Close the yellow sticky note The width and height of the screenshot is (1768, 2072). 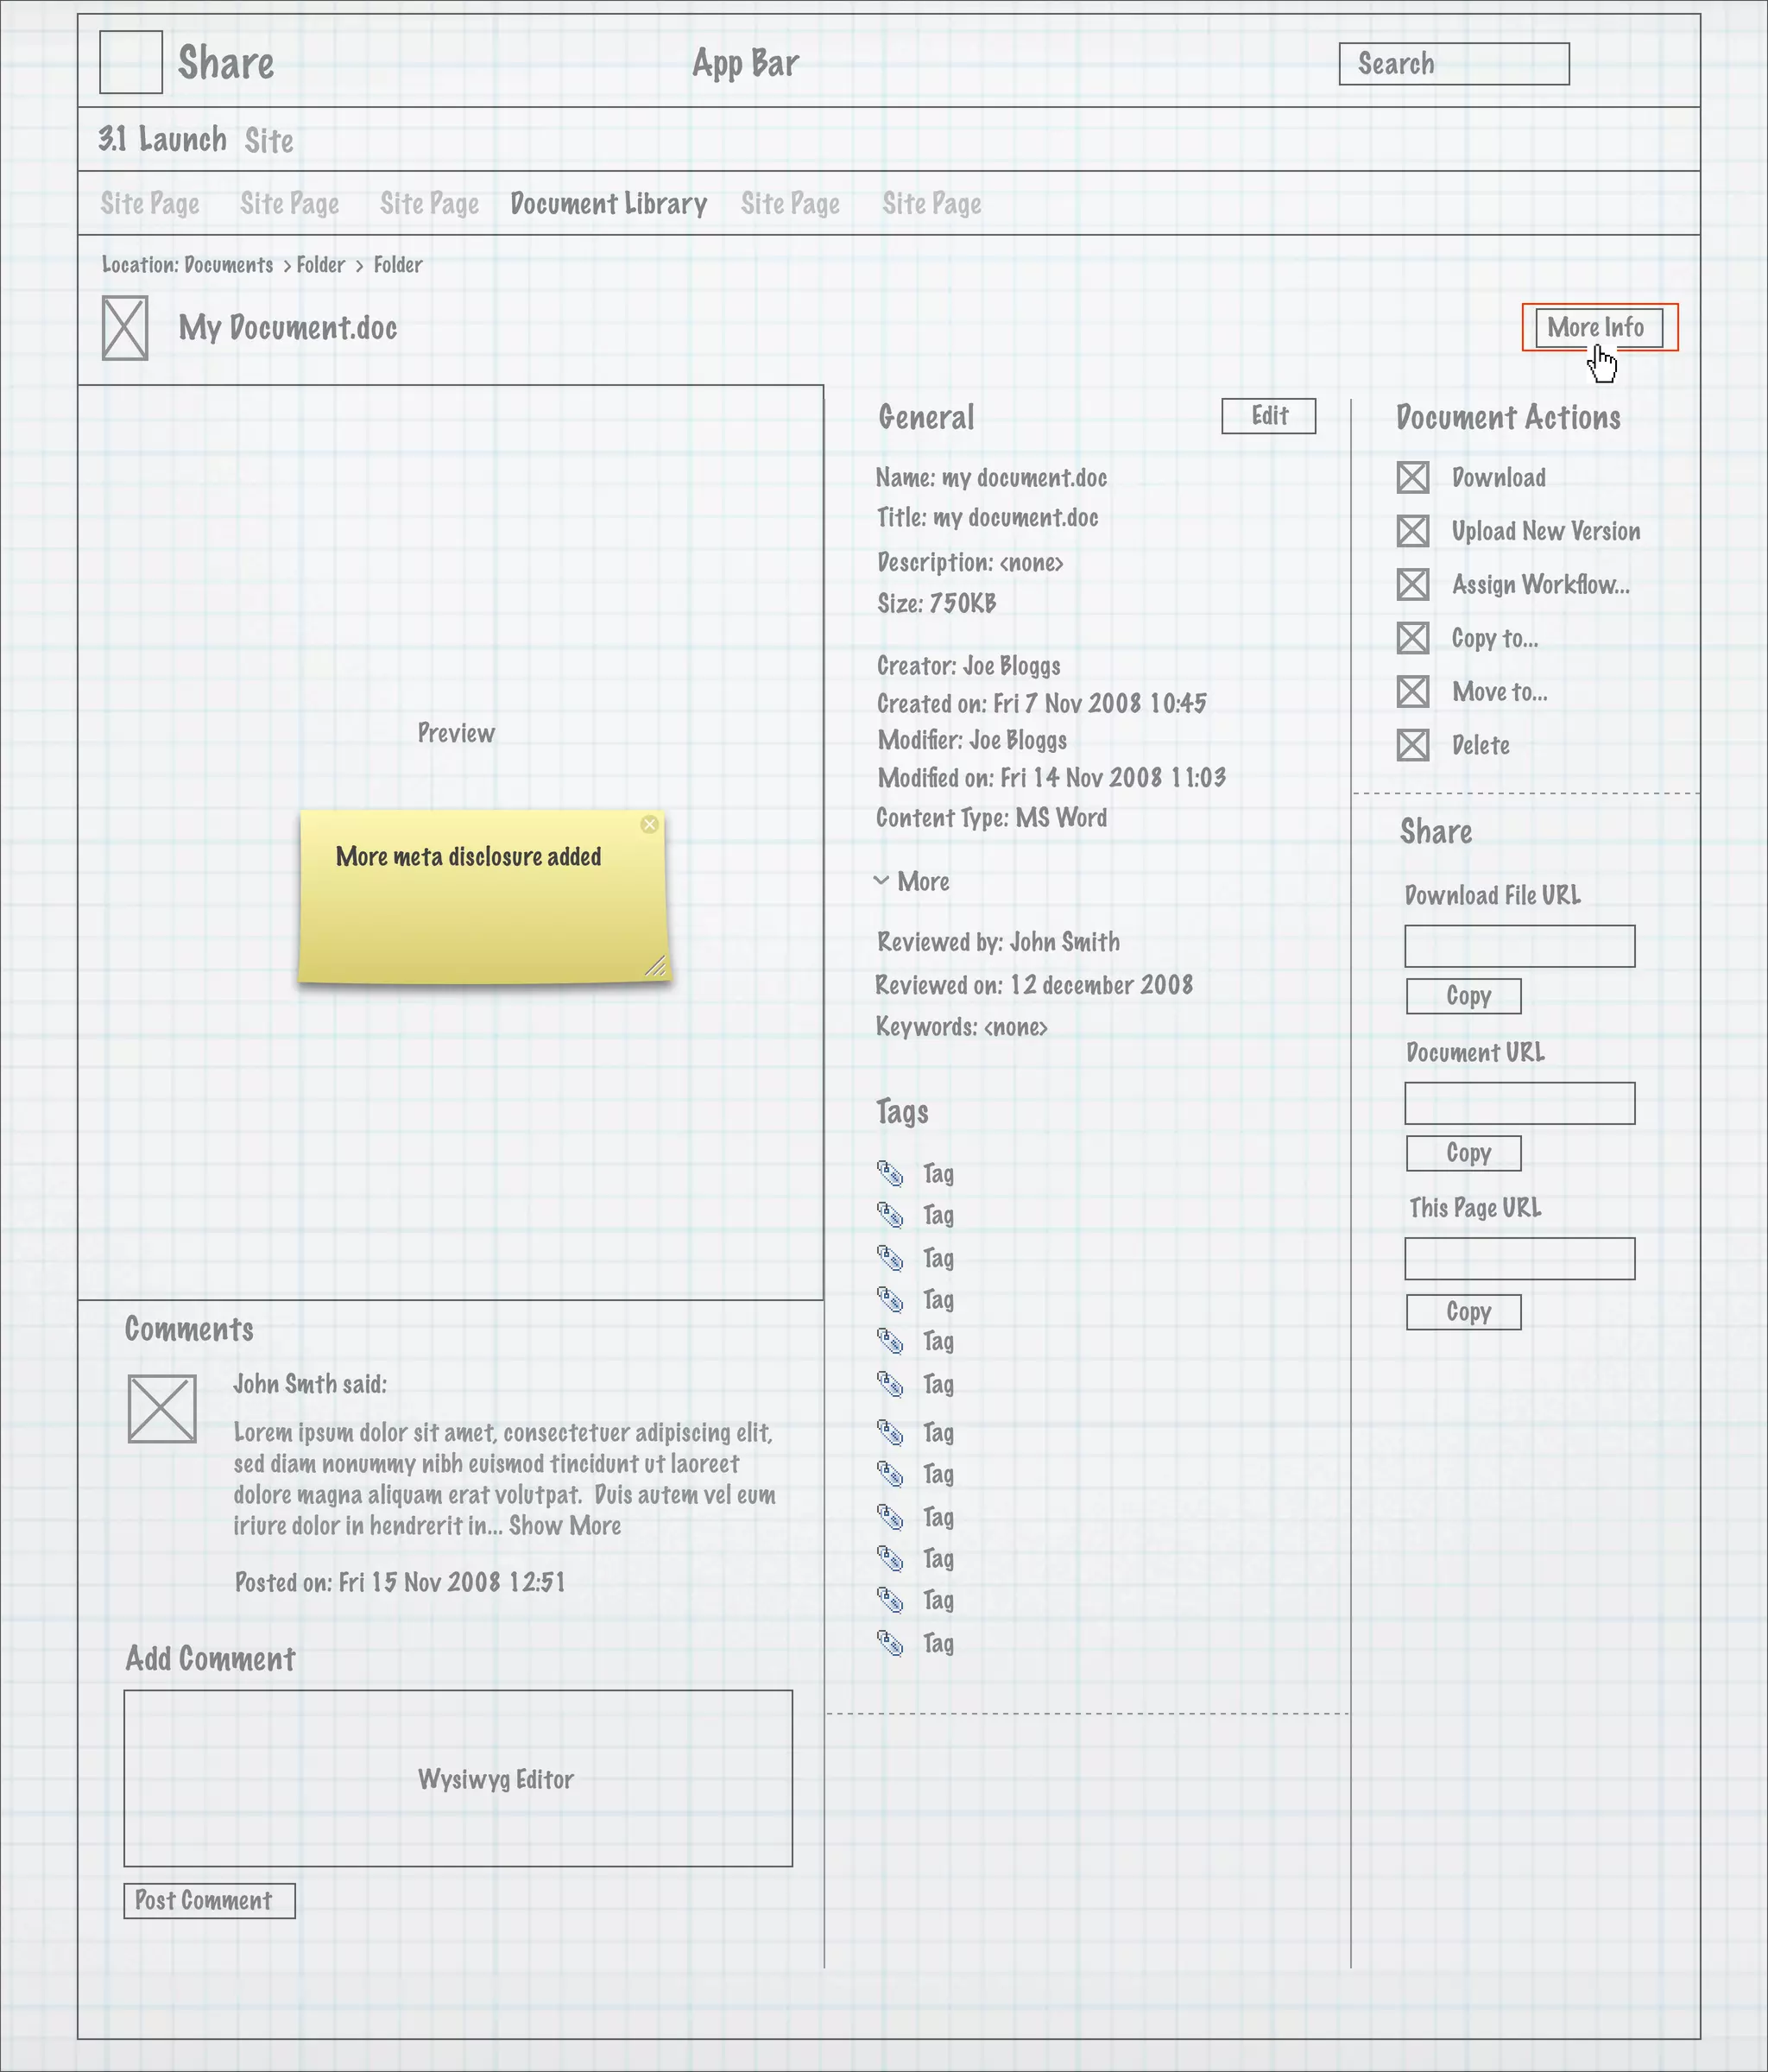650,824
